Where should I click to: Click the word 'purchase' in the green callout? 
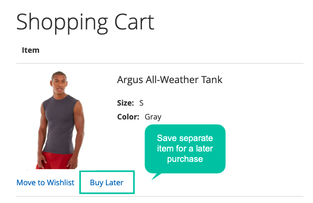185,159
